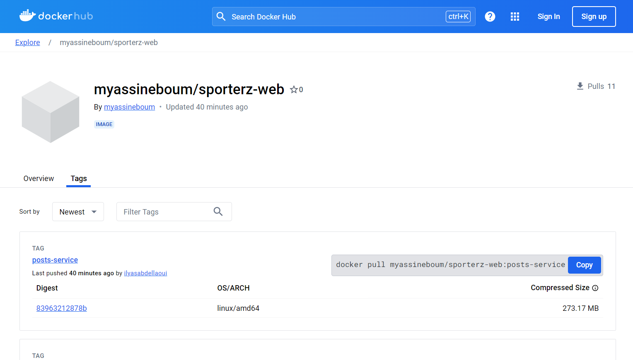Click the OS/ARCH column header
633x360 pixels.
(x=234, y=288)
